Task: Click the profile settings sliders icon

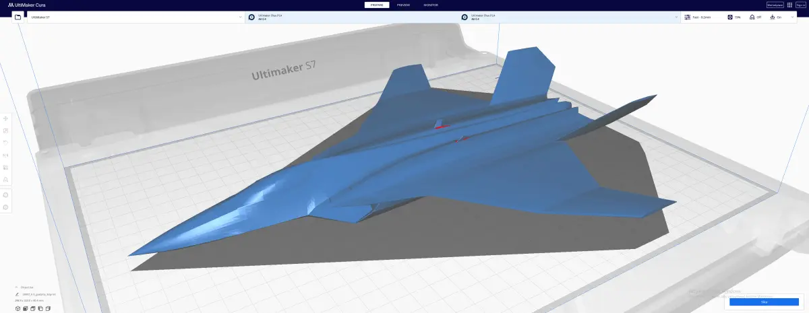Action: point(686,17)
